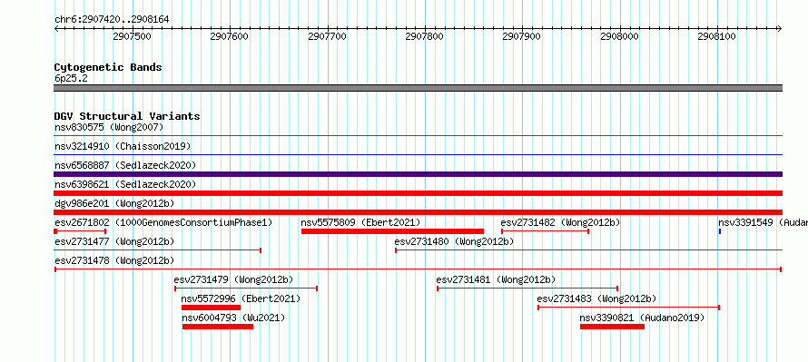The width and height of the screenshot is (808, 362).
Task: Click the nsv6004793 (Wu2021) text label
Action: pos(233,318)
